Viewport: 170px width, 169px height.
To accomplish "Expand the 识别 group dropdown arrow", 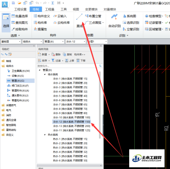I will tap(128, 36).
